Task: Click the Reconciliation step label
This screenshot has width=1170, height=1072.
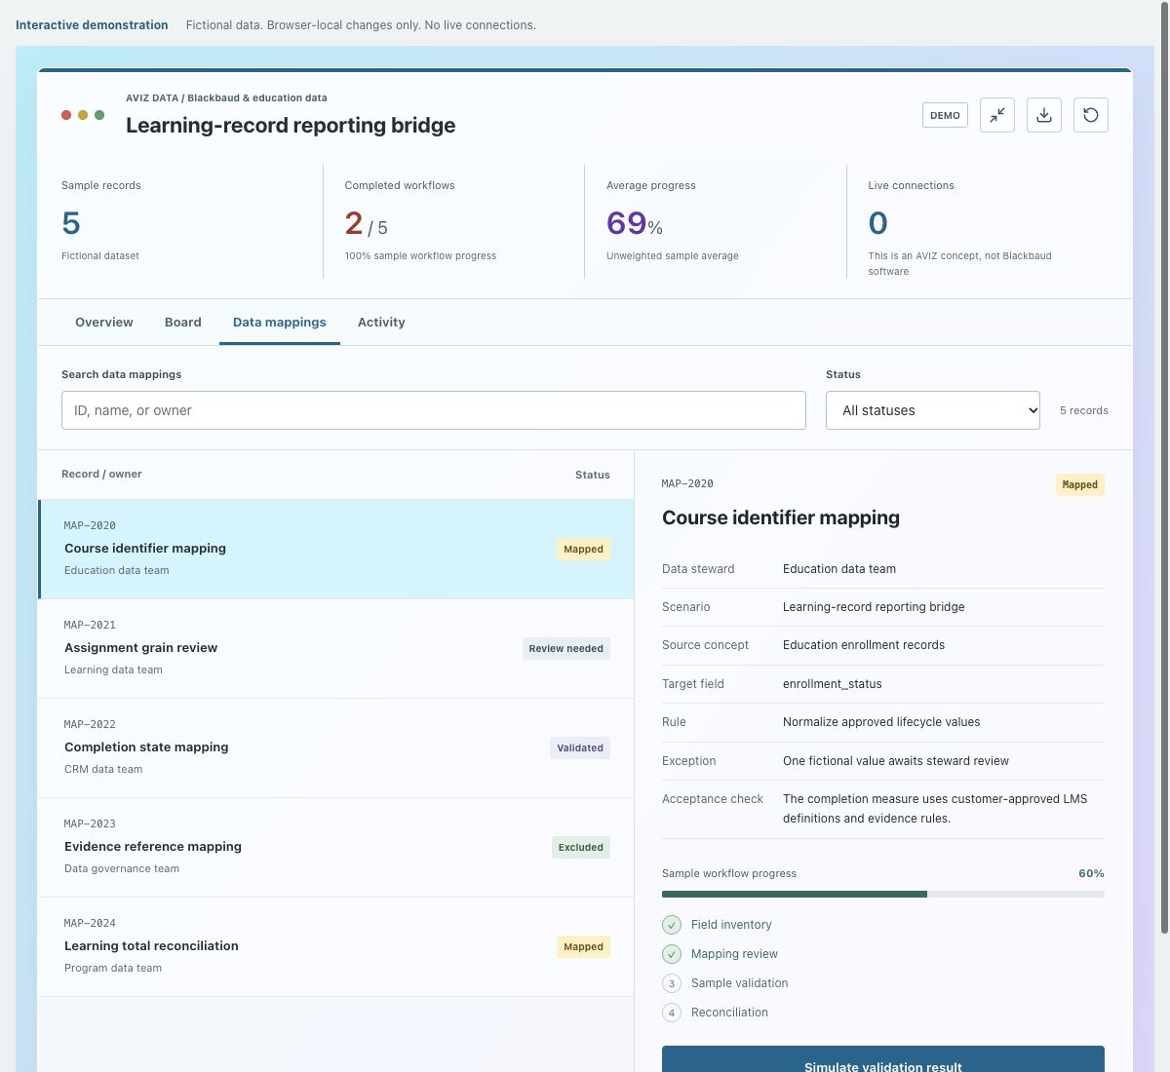Action: 729,1013
